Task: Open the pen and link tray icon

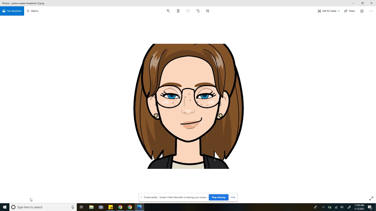Action: coord(349,207)
